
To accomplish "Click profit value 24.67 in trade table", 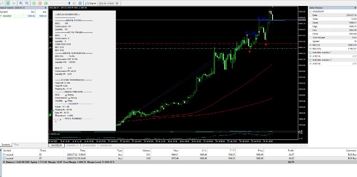I will tap(291, 155).
